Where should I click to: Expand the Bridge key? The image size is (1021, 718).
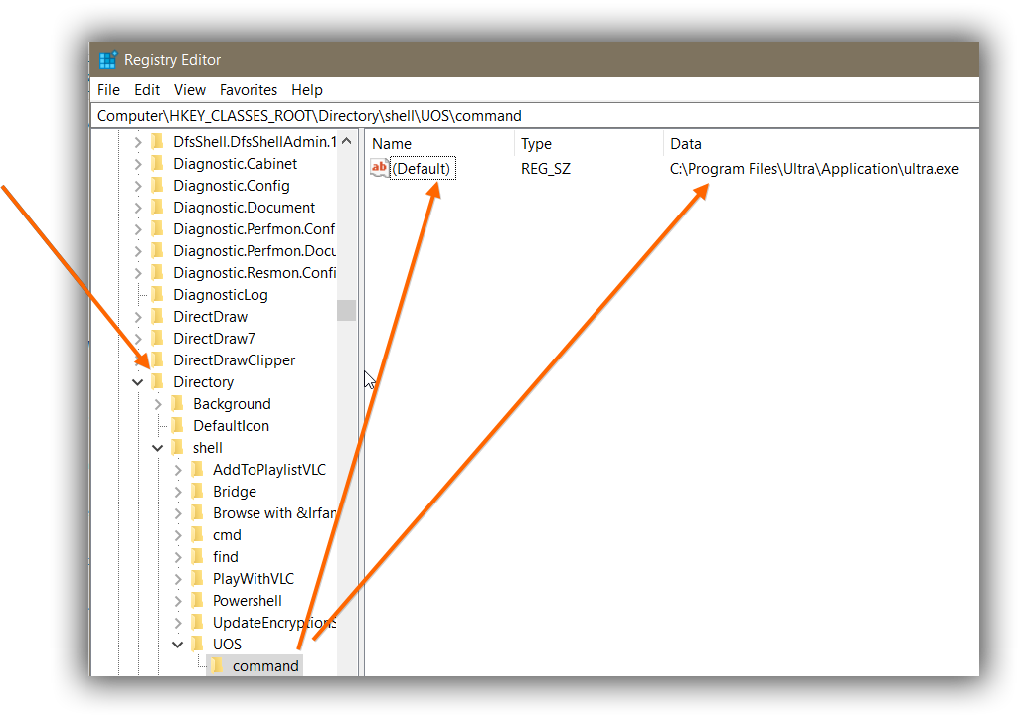click(x=178, y=492)
